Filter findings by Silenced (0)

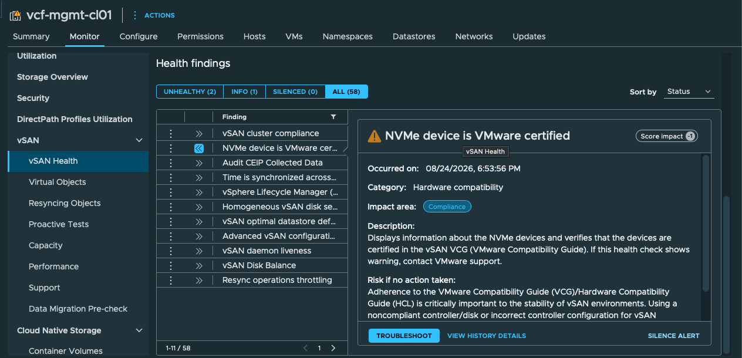[x=295, y=92]
